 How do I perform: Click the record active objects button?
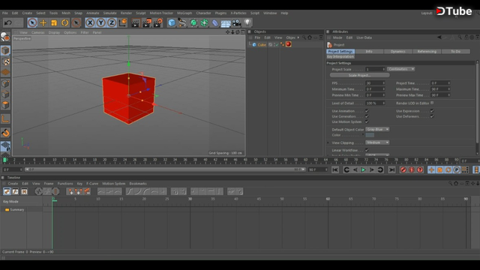click(x=403, y=170)
